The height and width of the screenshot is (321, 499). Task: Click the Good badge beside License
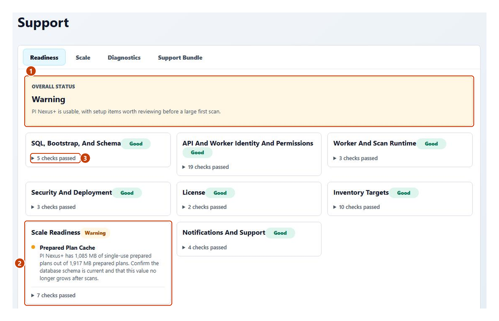[x=220, y=193]
